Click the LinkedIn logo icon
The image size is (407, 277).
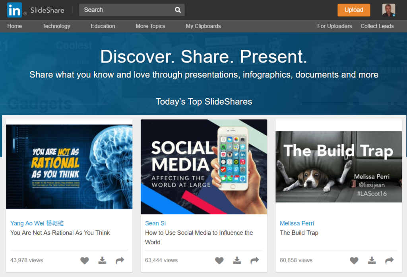click(15, 10)
